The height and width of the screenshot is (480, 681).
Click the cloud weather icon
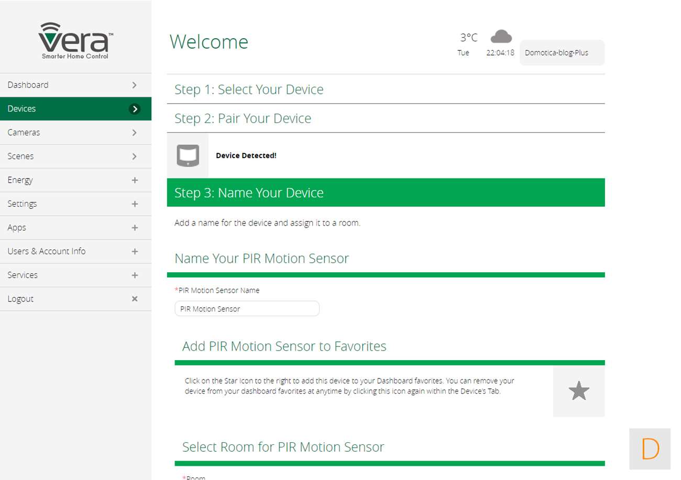501,37
